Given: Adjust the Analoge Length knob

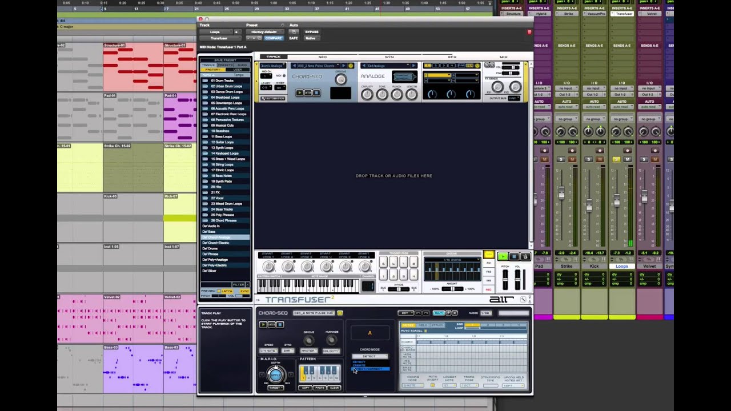Looking at the screenshot, I should [x=411, y=95].
